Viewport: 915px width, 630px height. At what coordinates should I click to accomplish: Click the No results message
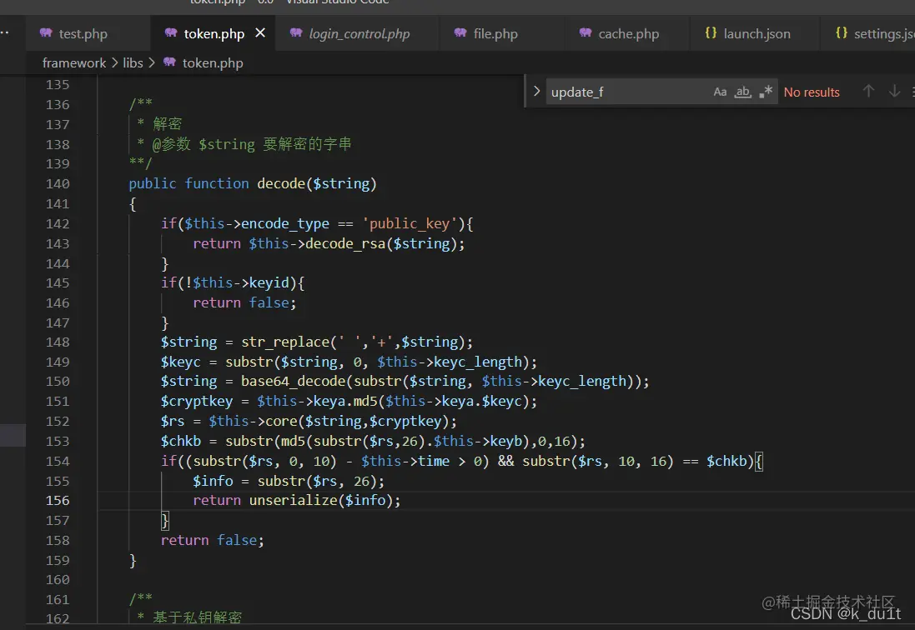(811, 92)
